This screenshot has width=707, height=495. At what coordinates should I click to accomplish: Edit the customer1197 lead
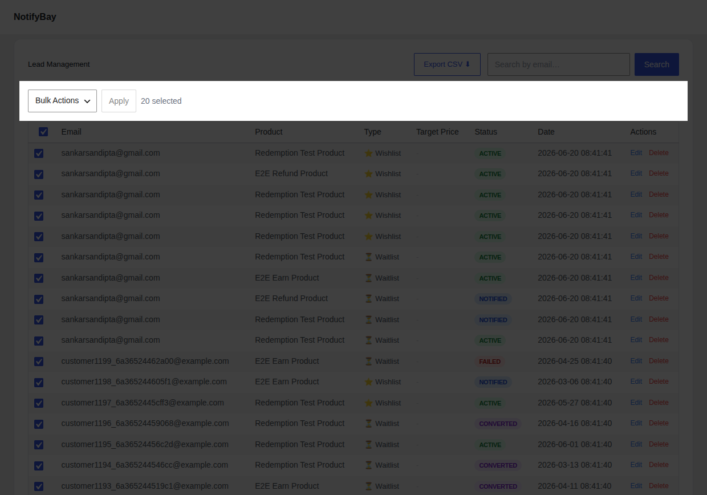click(636, 403)
